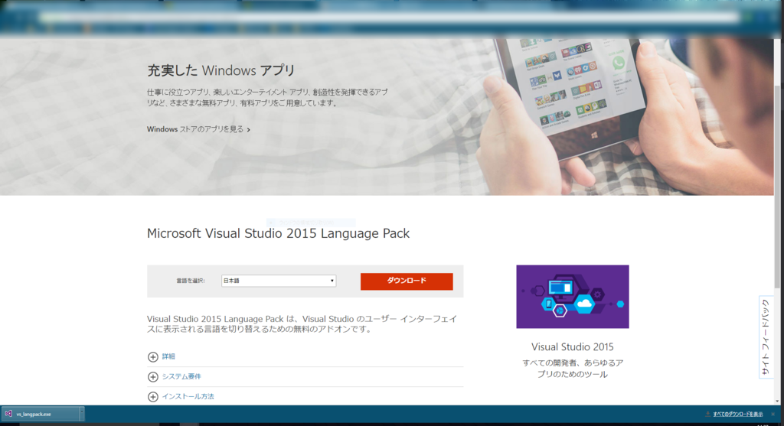Click すべてのダウンロードを表示 link
Viewport: 784px width, 426px height.
coord(737,414)
